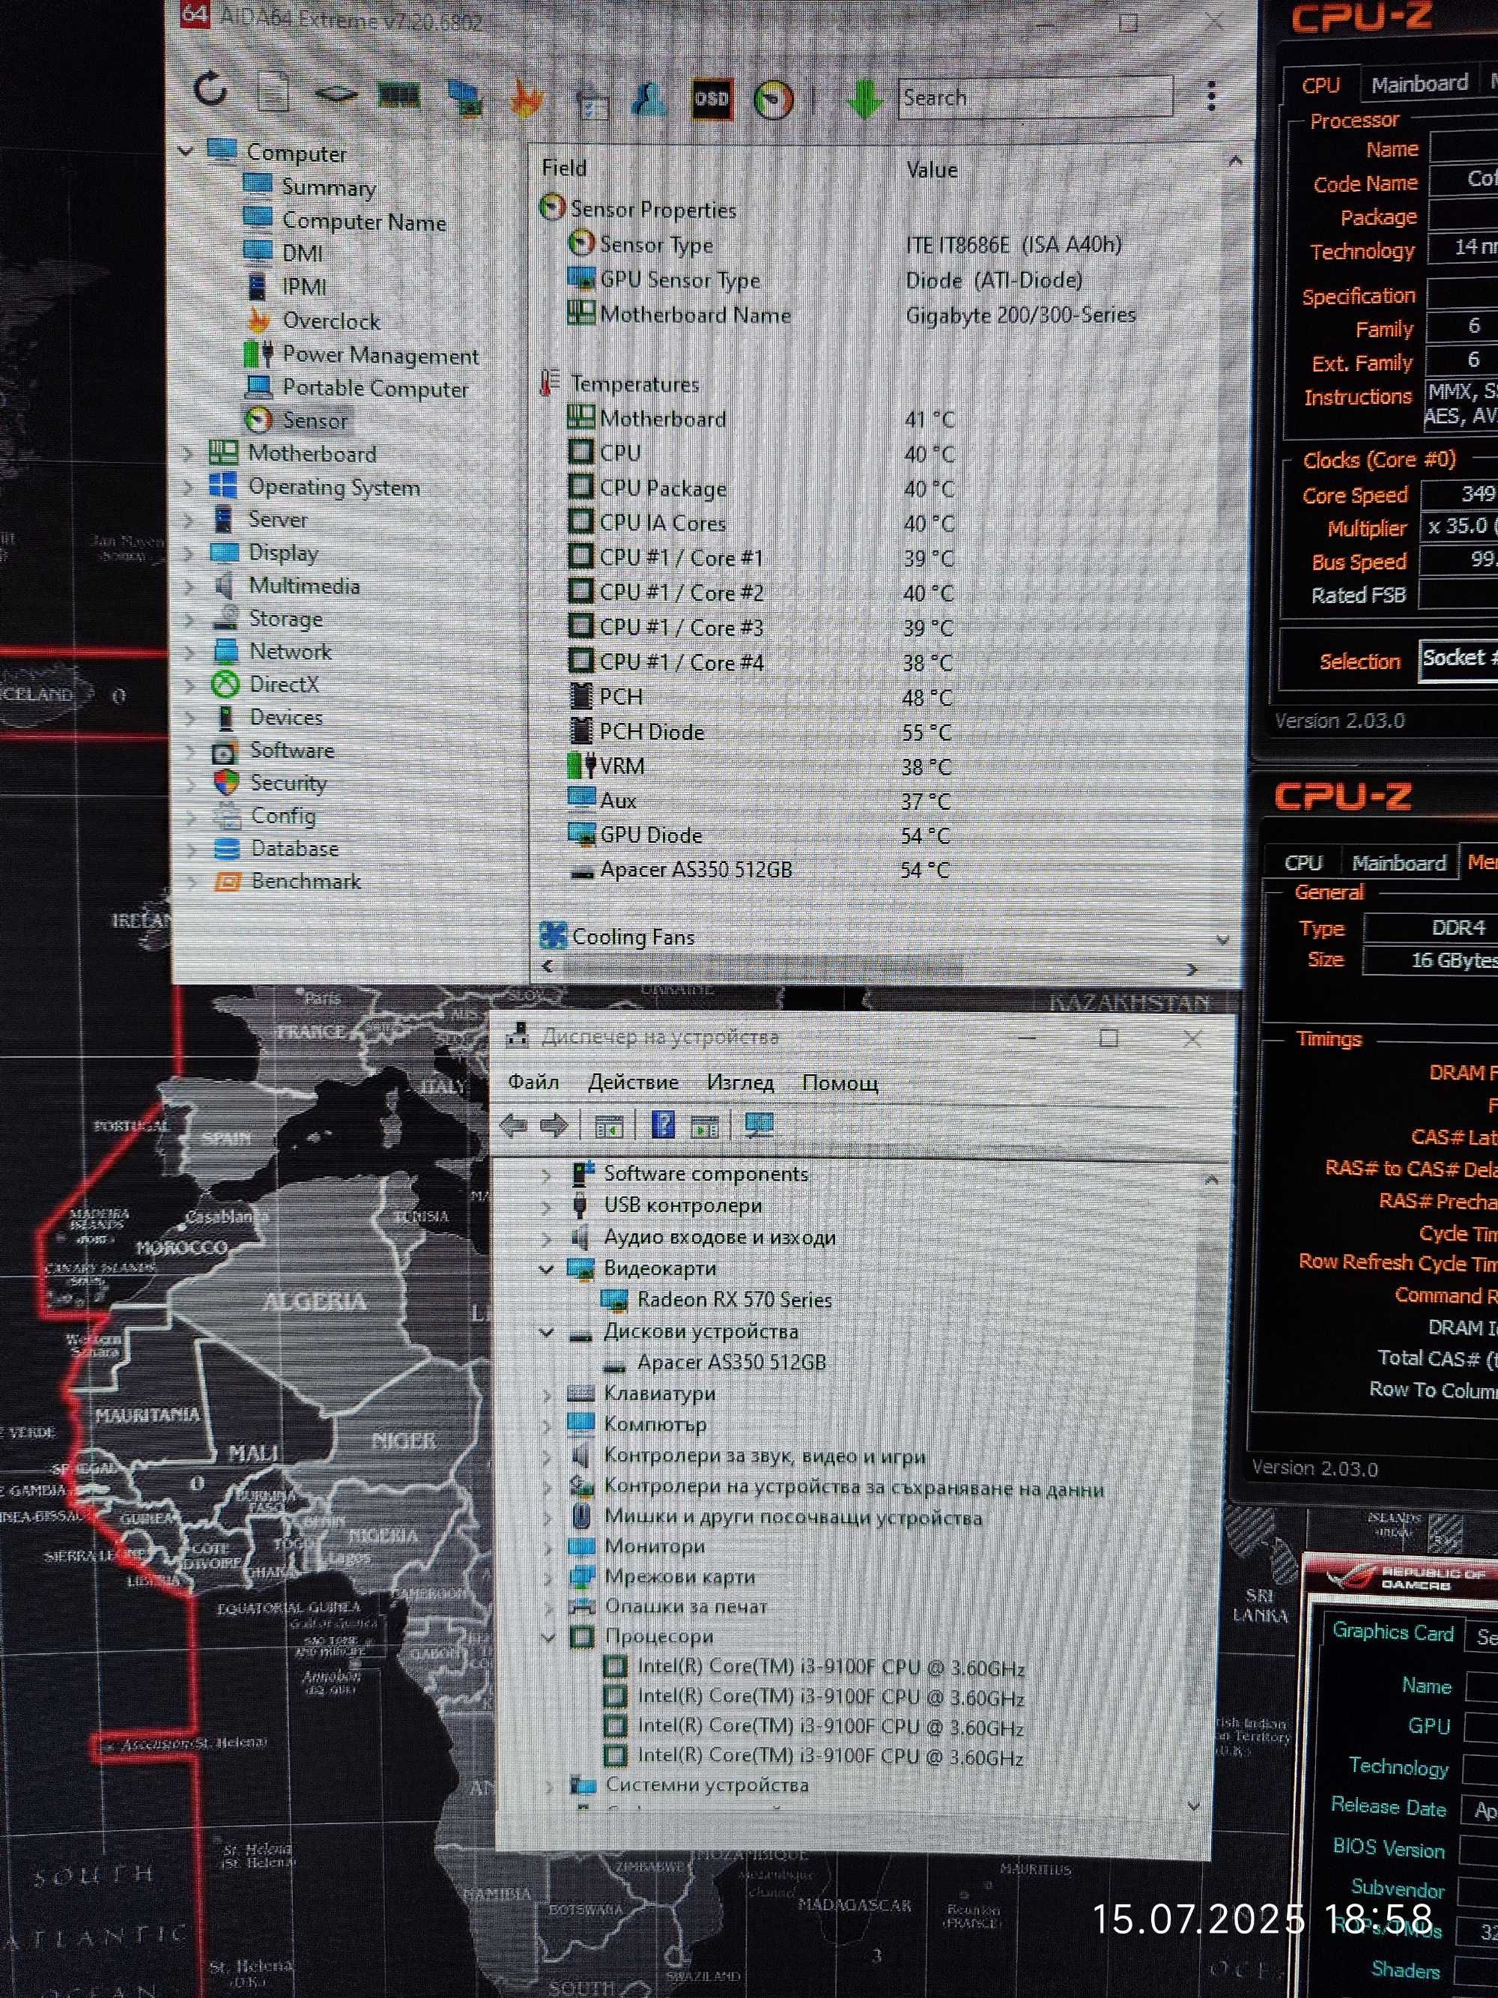Click the scan hardware monitor icon in Device Manager
Screen dimensions: 1498x1998
pyautogui.click(x=759, y=1125)
